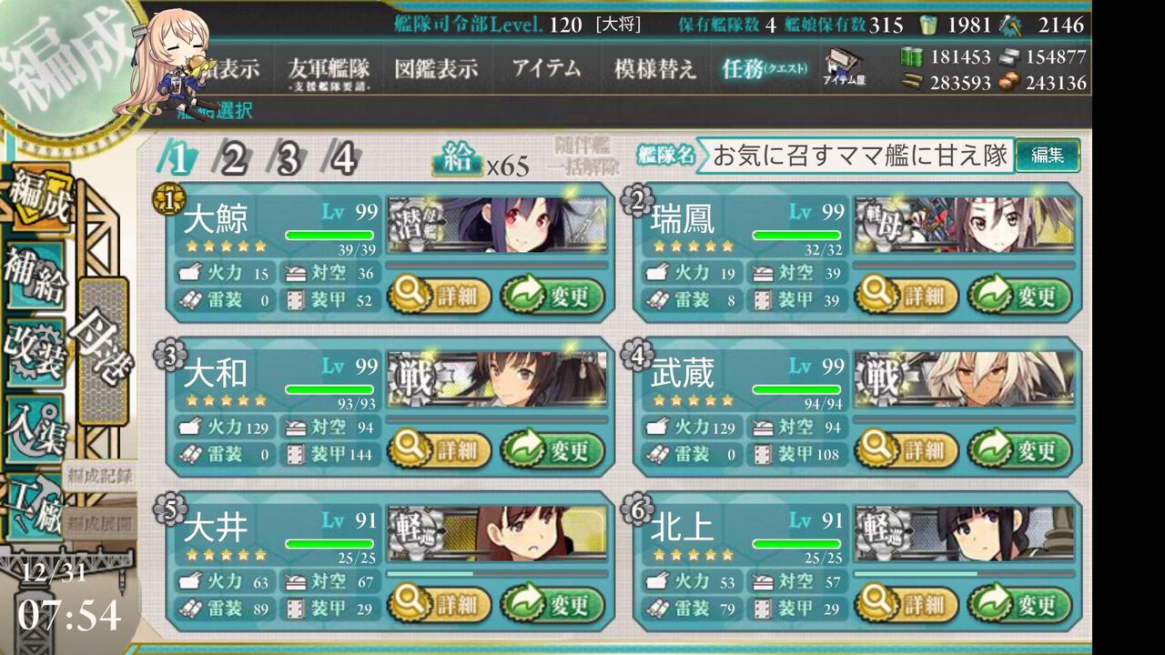
Task: Switch to fleet tab 3
Action: [x=288, y=160]
